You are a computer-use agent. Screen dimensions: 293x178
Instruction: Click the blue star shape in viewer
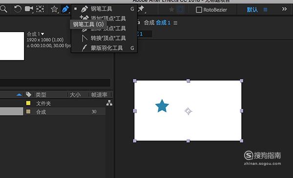(x=162, y=106)
